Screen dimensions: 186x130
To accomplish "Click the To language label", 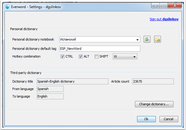I will point(21,96).
